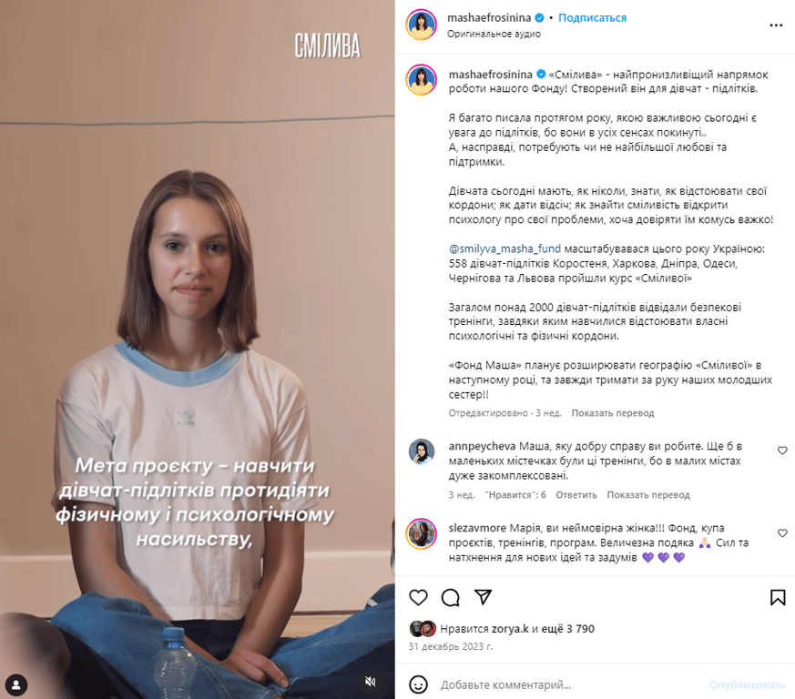Image resolution: width=795 pixels, height=699 pixels.
Task: Like the post with the heart icon
Action: click(418, 598)
